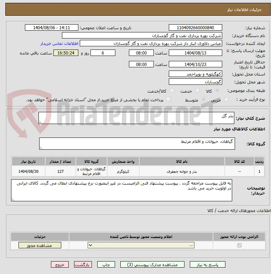The width and height of the screenshot is (271, 274).
Task: Select the خدمت radio button
Action: point(198,91)
